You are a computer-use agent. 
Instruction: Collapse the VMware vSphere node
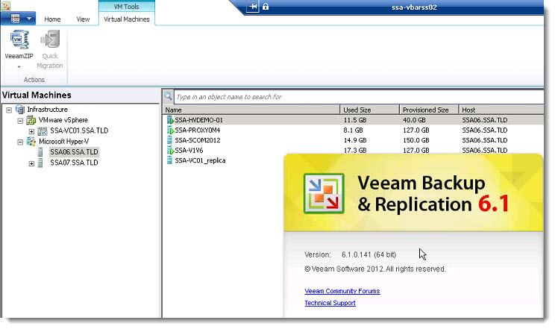click(20, 120)
